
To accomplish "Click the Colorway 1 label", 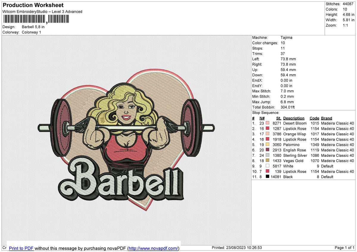I will pos(32,32).
